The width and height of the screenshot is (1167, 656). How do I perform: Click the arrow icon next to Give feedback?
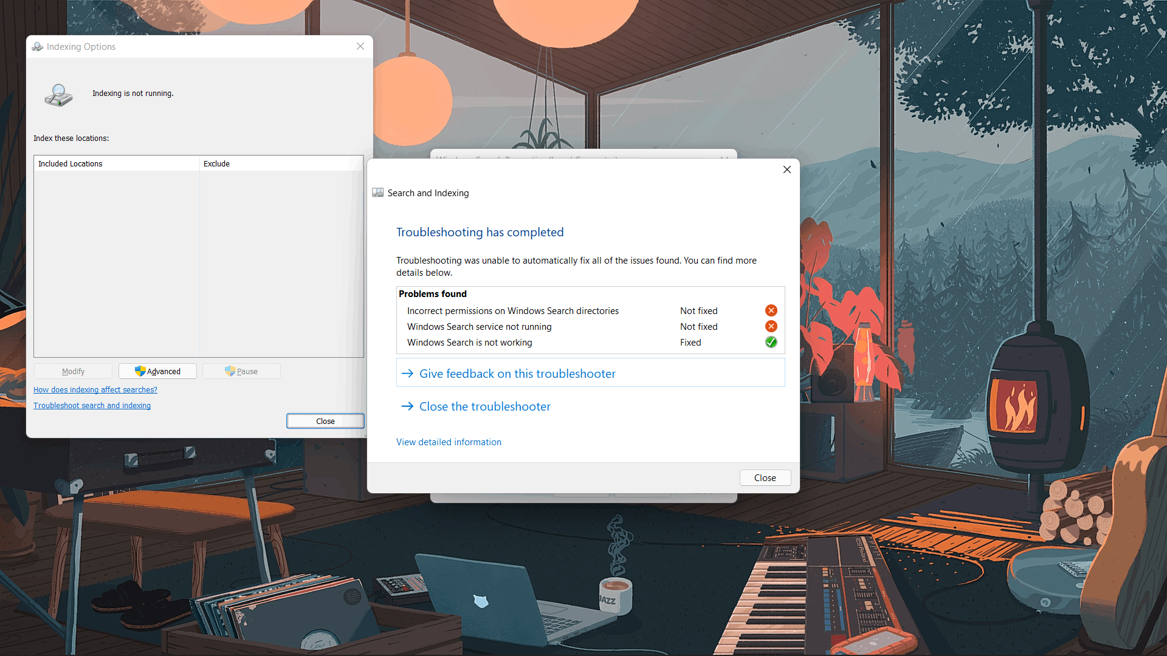click(407, 372)
